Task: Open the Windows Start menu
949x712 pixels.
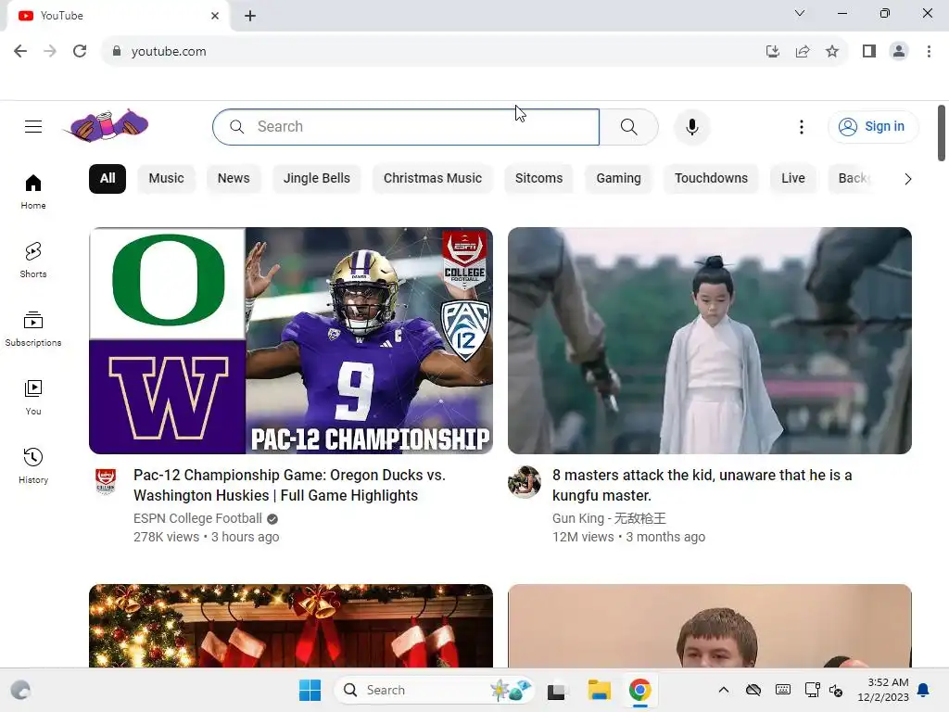Action: click(310, 690)
